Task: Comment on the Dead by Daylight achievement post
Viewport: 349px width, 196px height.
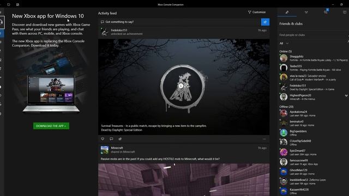Action: [111, 139]
